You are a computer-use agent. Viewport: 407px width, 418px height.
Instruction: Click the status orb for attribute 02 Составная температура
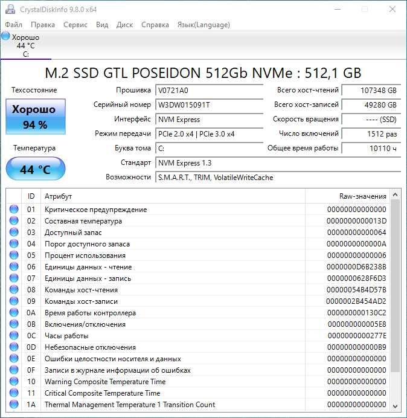(x=14, y=220)
